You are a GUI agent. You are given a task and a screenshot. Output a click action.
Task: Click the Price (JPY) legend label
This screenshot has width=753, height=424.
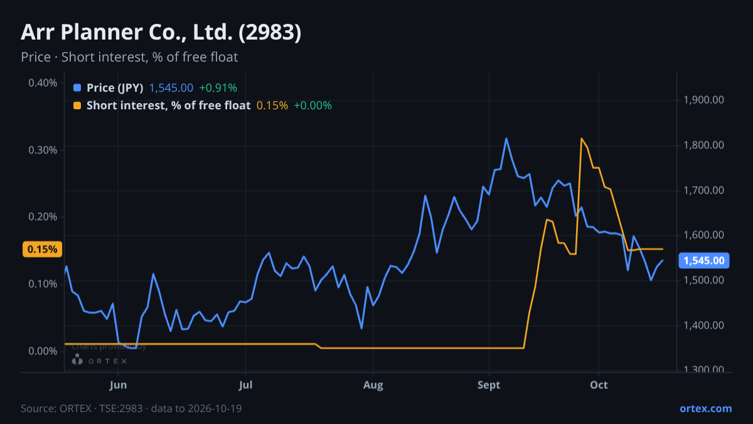click(115, 88)
